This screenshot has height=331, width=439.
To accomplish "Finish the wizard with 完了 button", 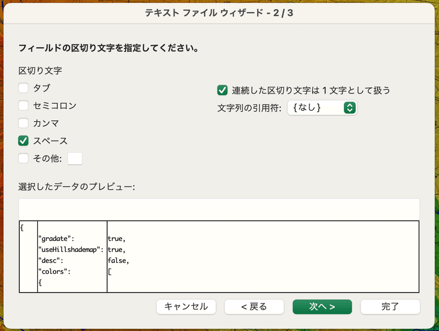I will 390,307.
